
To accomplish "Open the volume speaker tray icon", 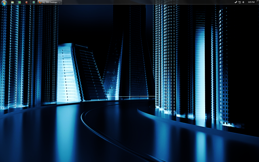I will (x=244, y=2).
